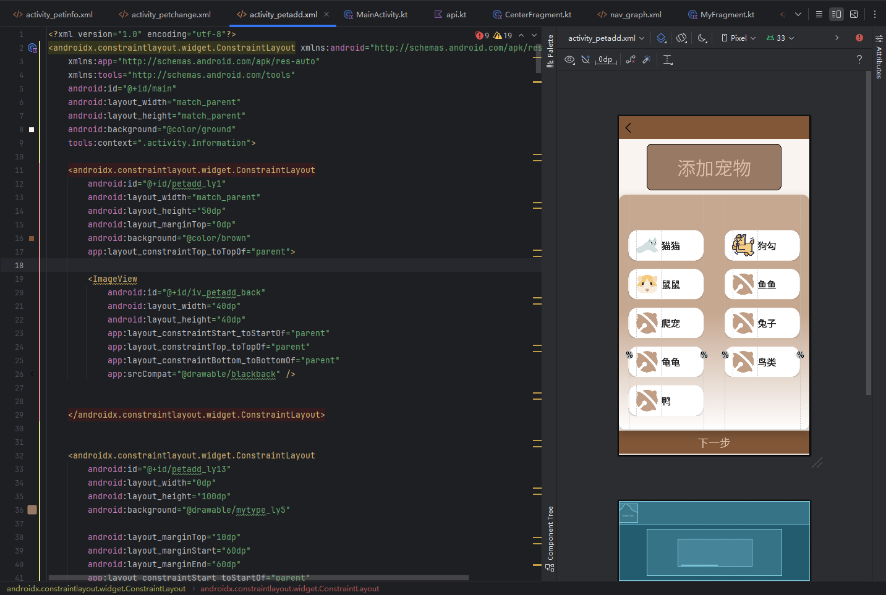
Task: Click the guidelines helper icon
Action: point(668,60)
